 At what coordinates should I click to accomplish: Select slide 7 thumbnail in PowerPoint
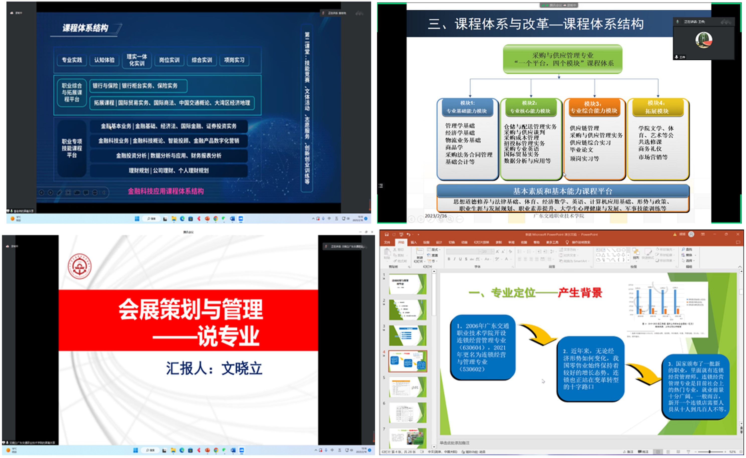pos(408,438)
